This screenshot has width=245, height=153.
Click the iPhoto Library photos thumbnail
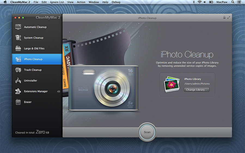pos(171,84)
